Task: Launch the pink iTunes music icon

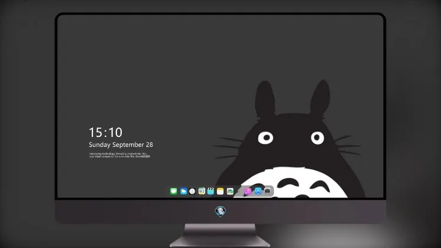Action: coord(248,192)
